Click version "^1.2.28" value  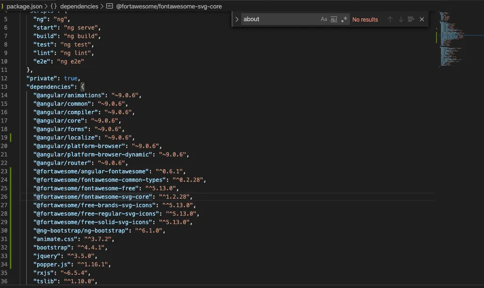tap(174, 196)
